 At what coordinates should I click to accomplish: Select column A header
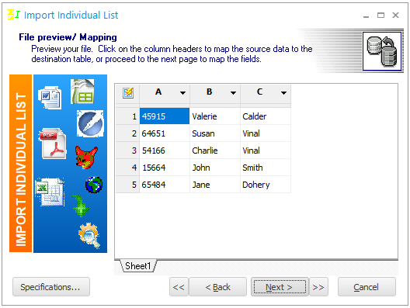(x=158, y=92)
